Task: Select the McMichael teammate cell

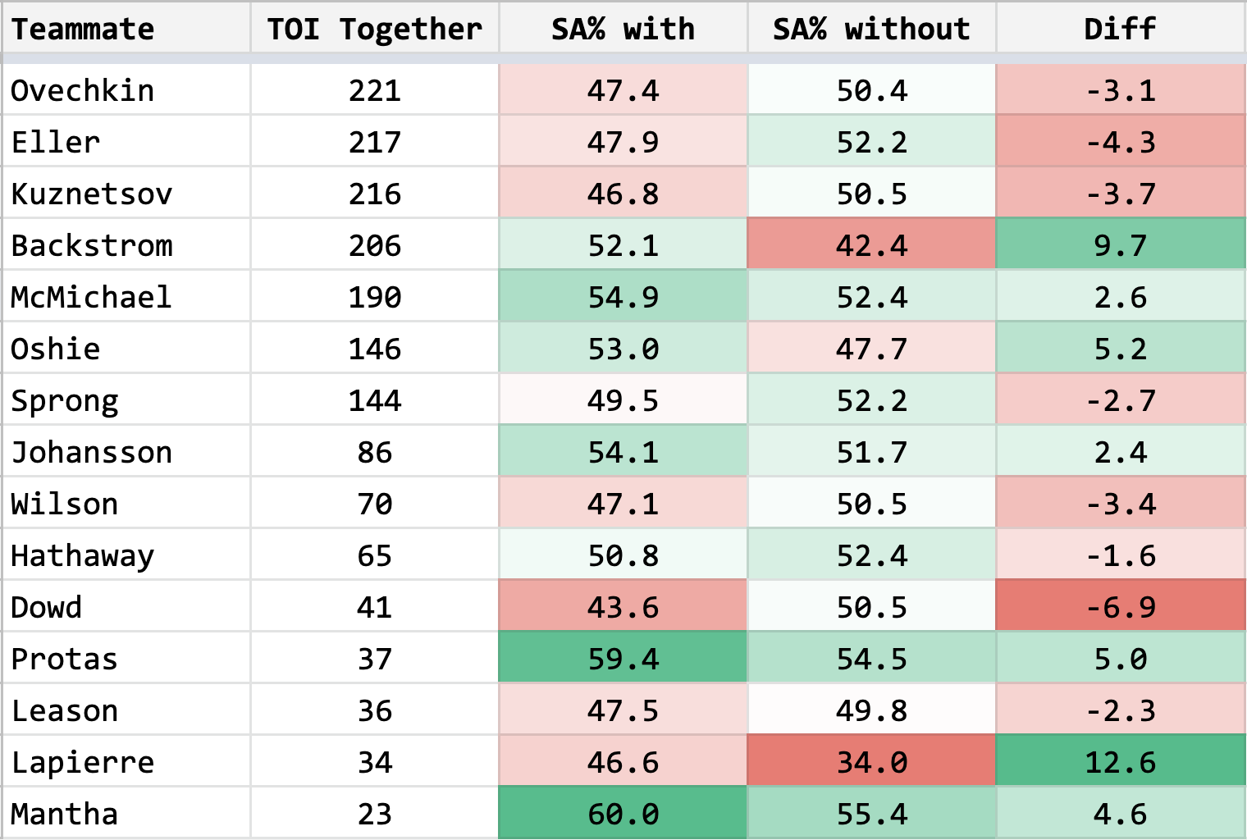Action: coord(91,297)
